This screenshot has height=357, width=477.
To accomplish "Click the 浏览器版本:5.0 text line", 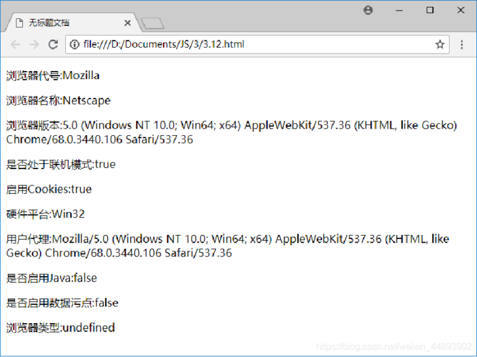I will click(x=231, y=132).
